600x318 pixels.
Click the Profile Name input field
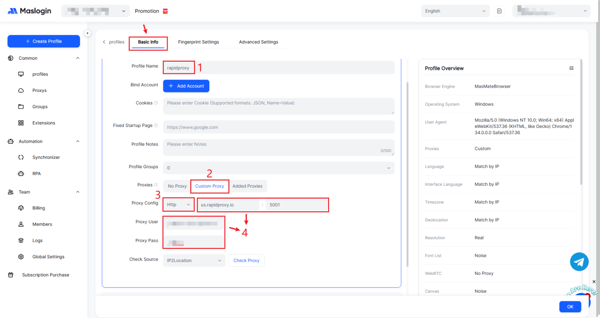point(278,68)
